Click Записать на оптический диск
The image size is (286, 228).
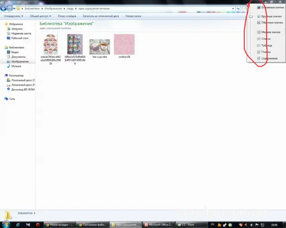click(x=101, y=16)
